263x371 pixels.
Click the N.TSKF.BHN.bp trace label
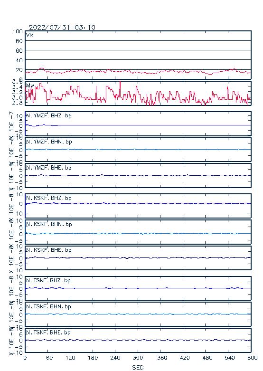point(48,306)
